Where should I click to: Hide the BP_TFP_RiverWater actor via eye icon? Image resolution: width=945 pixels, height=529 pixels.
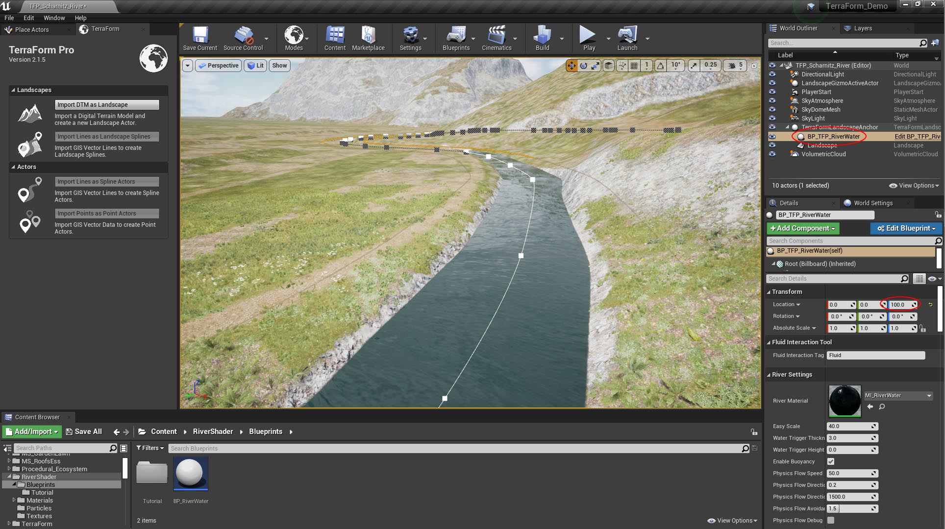pos(772,137)
